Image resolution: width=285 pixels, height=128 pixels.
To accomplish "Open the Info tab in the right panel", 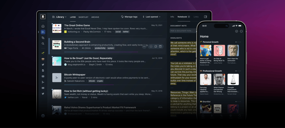I will tap(172, 17).
